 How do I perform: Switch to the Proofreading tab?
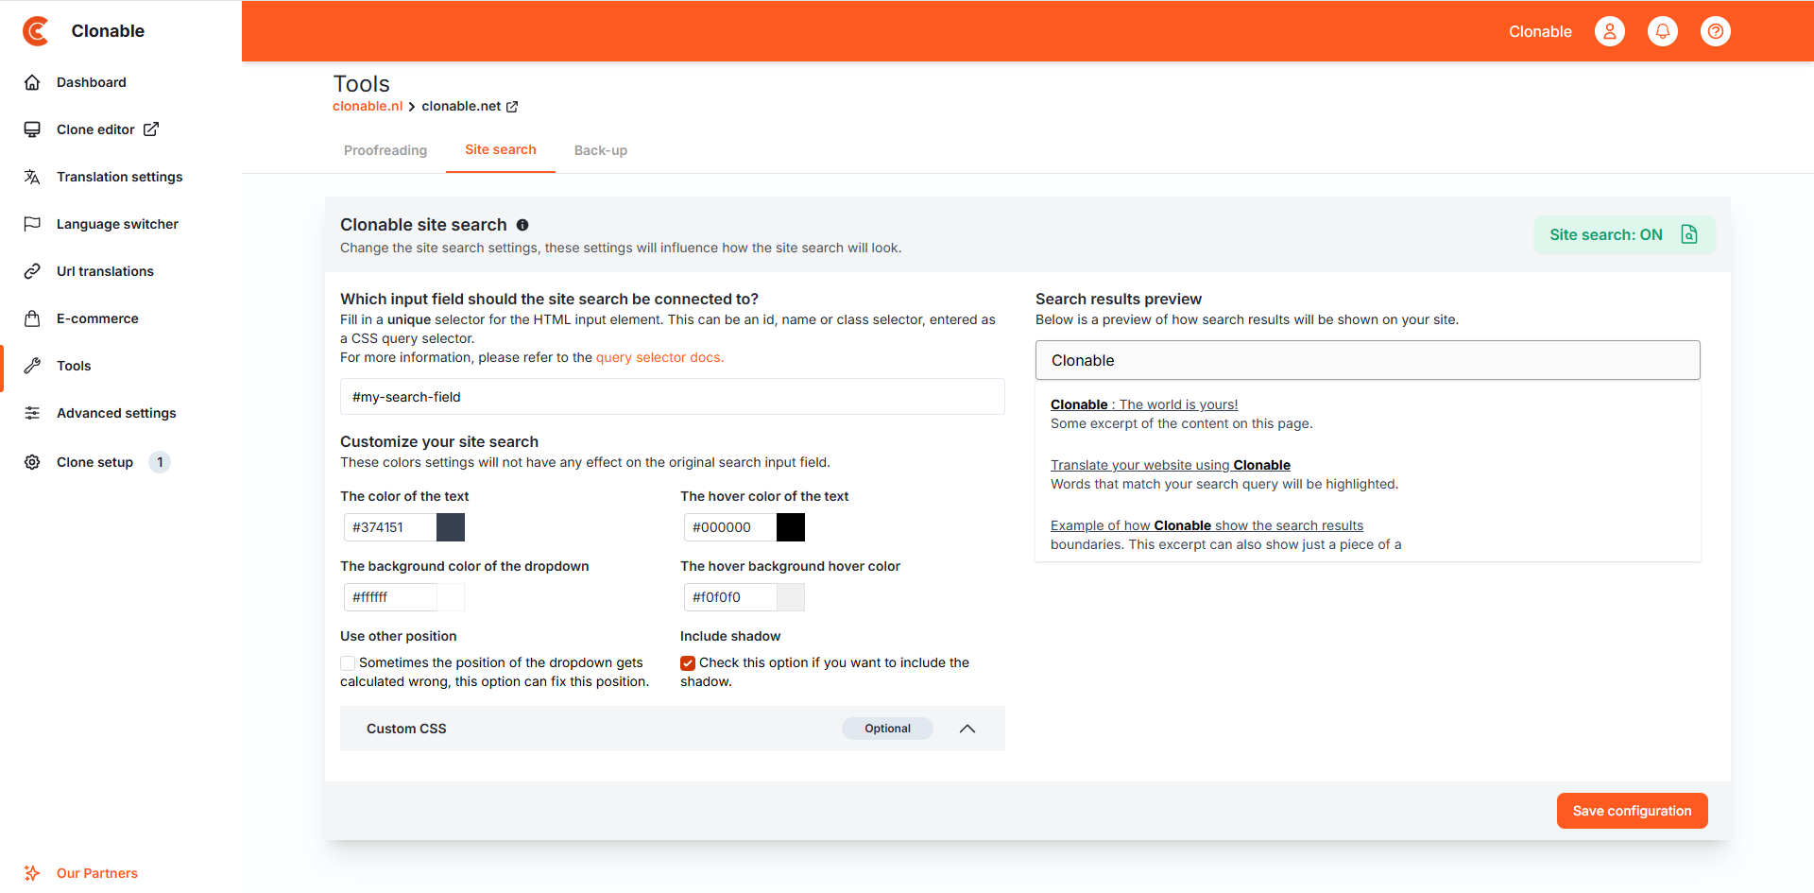coord(385,150)
